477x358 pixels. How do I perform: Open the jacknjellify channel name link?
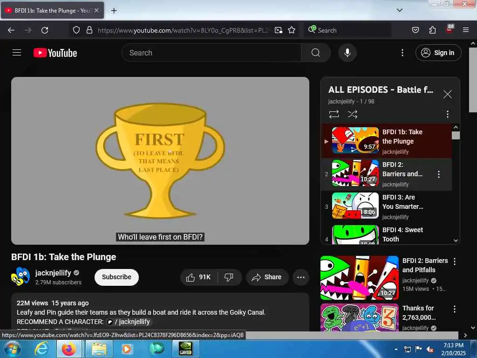53,273
